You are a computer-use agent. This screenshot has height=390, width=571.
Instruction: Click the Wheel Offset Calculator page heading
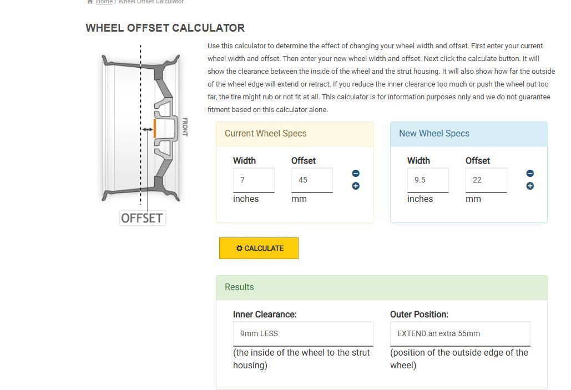tap(165, 28)
